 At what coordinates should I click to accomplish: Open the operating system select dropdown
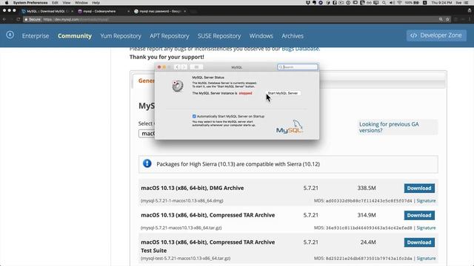[x=147, y=133]
